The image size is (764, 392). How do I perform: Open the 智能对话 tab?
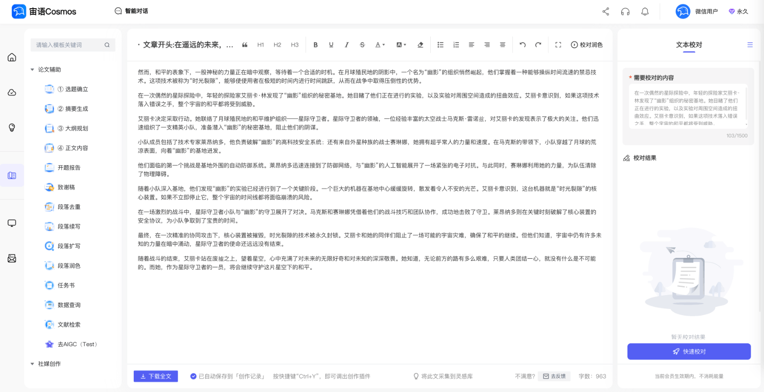(x=131, y=11)
